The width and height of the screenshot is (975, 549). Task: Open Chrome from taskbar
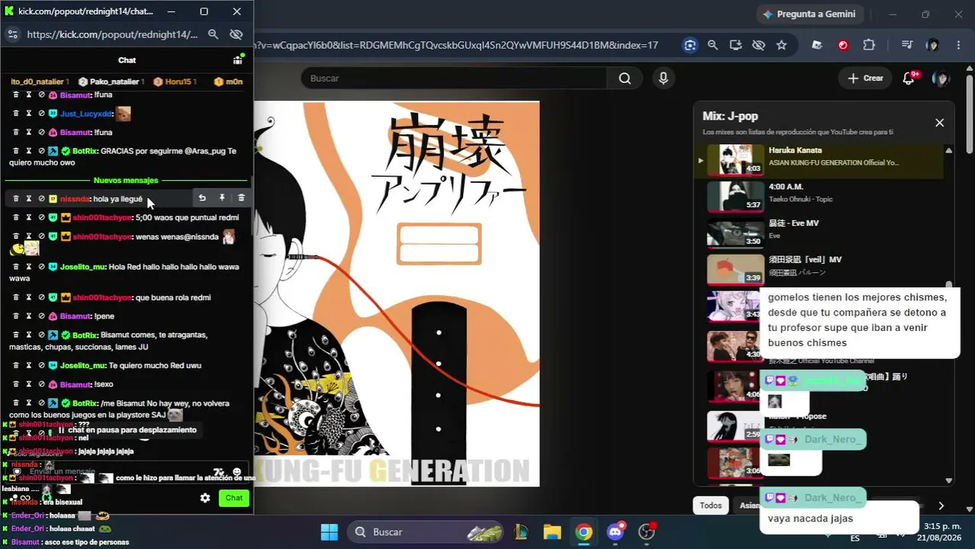584,531
